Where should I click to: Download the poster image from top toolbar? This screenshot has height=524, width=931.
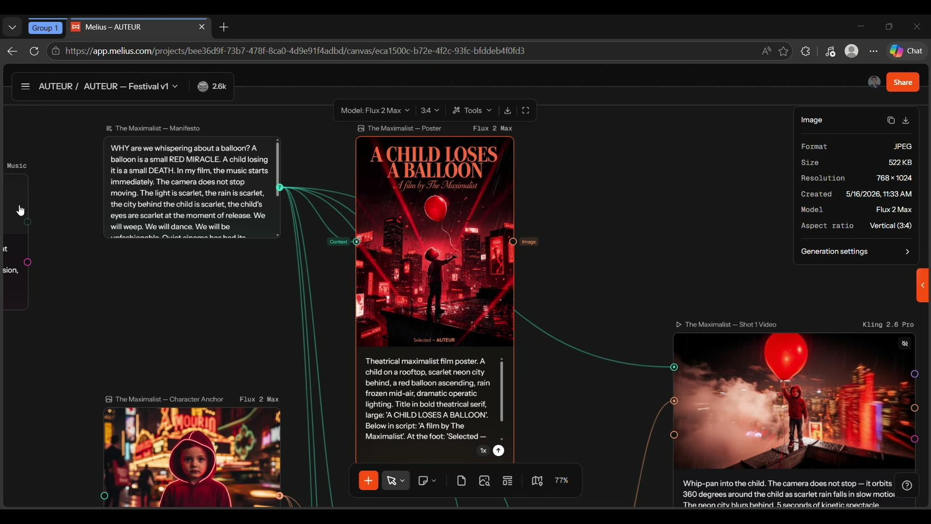508,111
